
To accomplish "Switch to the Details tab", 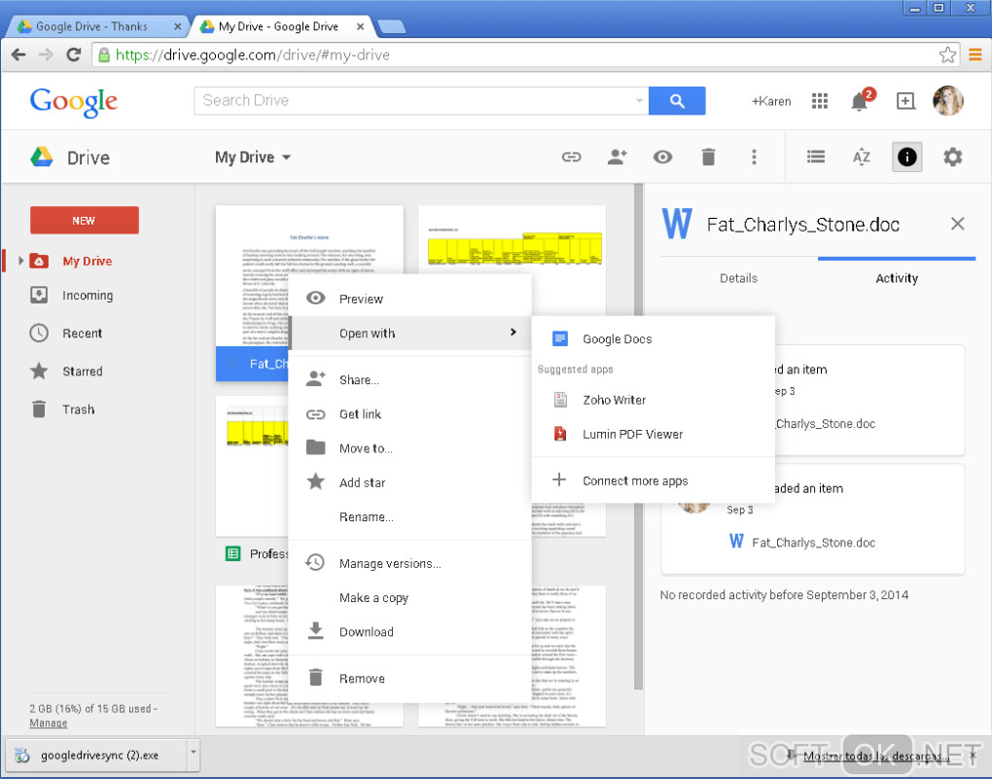I will 738,278.
